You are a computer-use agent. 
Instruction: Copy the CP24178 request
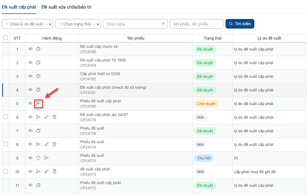(x=38, y=130)
